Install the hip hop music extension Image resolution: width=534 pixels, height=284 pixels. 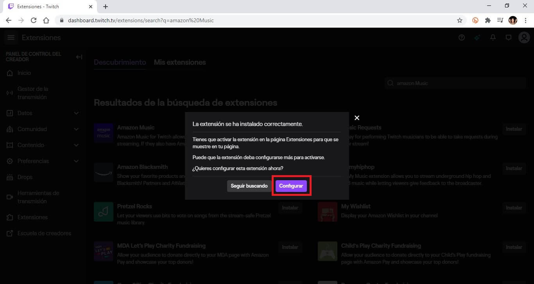point(514,169)
